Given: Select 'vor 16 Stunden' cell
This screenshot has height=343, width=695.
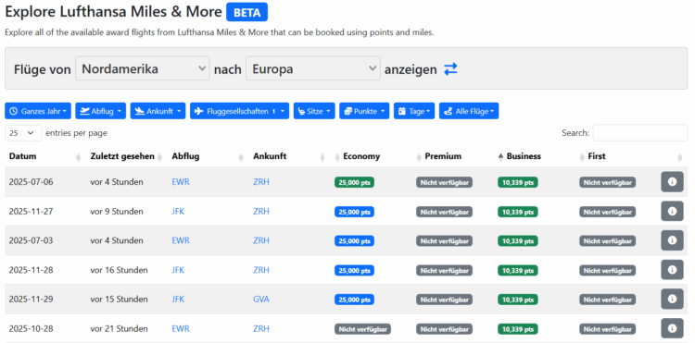Looking at the screenshot, I should click(119, 270).
